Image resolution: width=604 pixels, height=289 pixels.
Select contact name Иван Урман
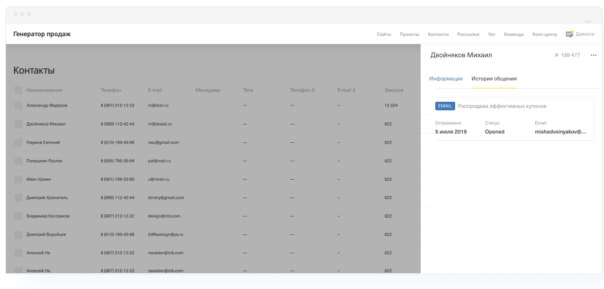(38, 179)
